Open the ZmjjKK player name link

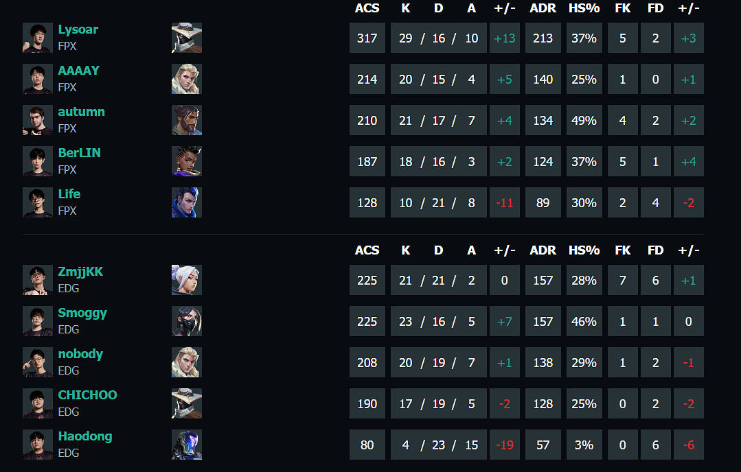tap(80, 272)
